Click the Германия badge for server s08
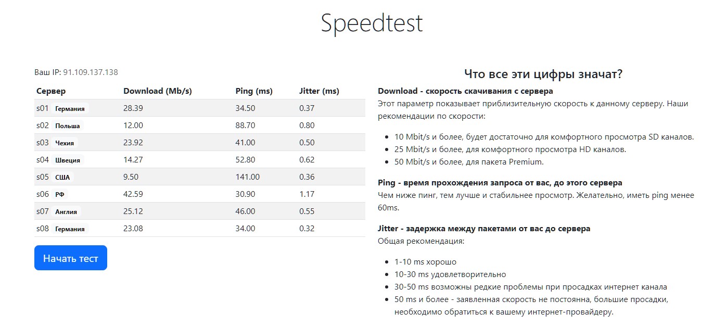The width and height of the screenshot is (727, 326). (x=70, y=229)
